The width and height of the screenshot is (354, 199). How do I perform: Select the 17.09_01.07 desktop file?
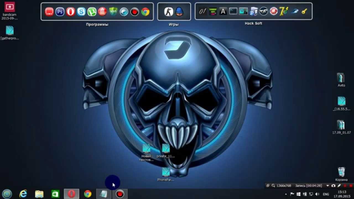point(342,127)
